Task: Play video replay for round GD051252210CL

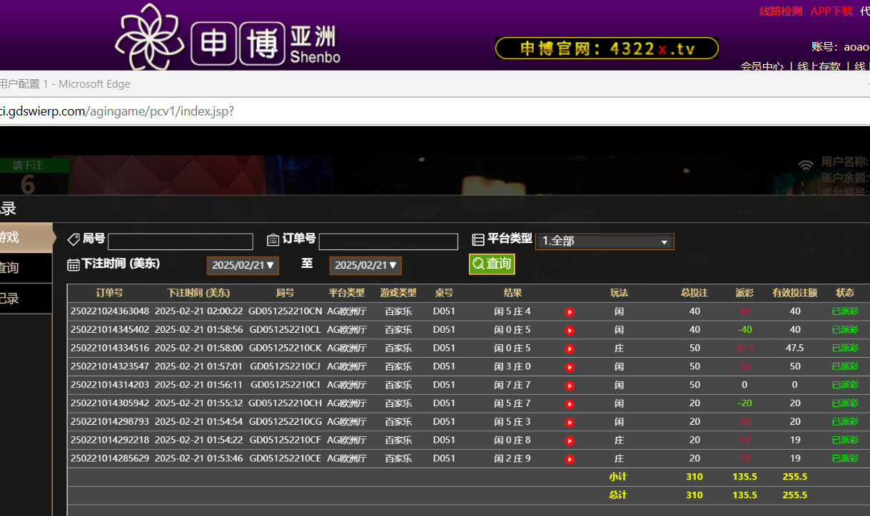Action: coord(570,331)
